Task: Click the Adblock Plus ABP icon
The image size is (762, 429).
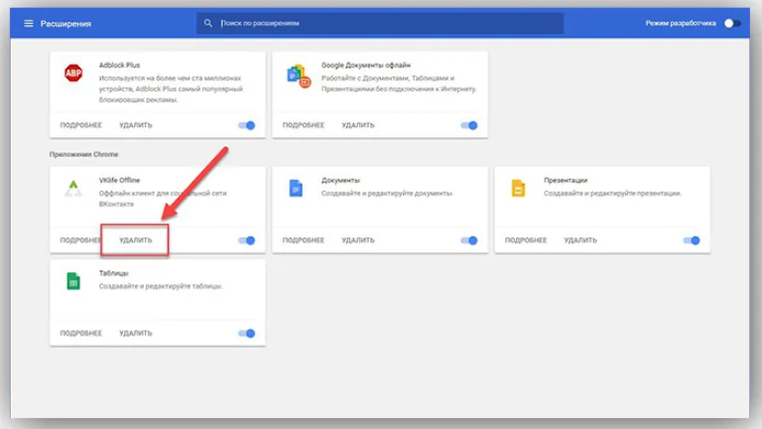Action: point(73,72)
